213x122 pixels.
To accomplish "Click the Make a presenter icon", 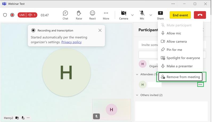I will [x=163, y=66].
